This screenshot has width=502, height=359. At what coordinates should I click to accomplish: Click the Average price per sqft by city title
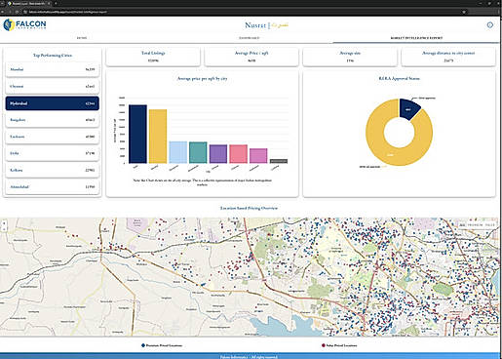202,79
